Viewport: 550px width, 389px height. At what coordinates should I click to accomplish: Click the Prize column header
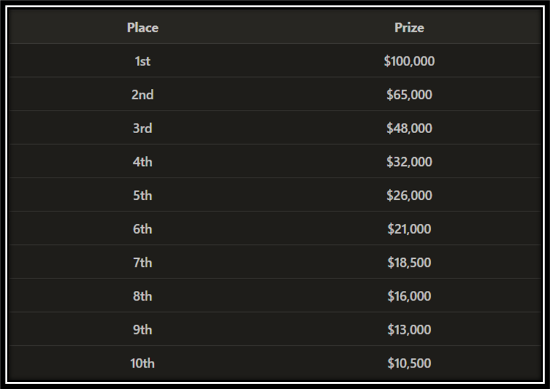coord(409,27)
